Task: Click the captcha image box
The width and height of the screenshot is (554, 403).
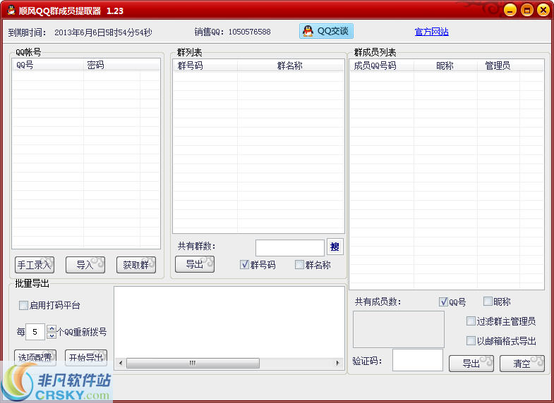Action: 399,329
